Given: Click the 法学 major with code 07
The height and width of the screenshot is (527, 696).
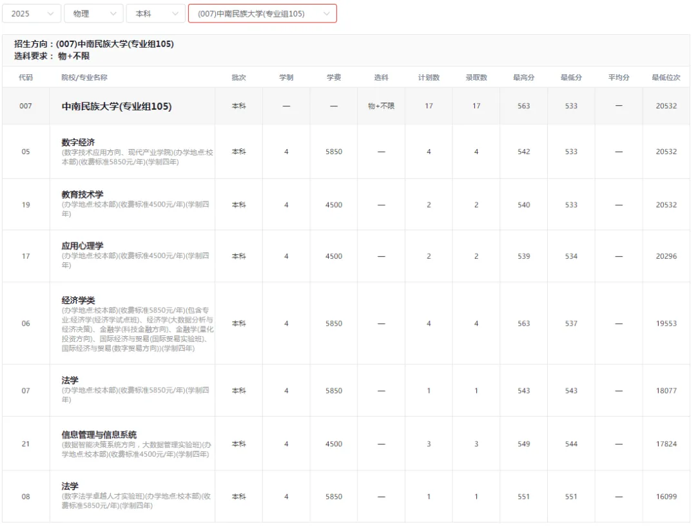Looking at the screenshot, I should [70, 381].
